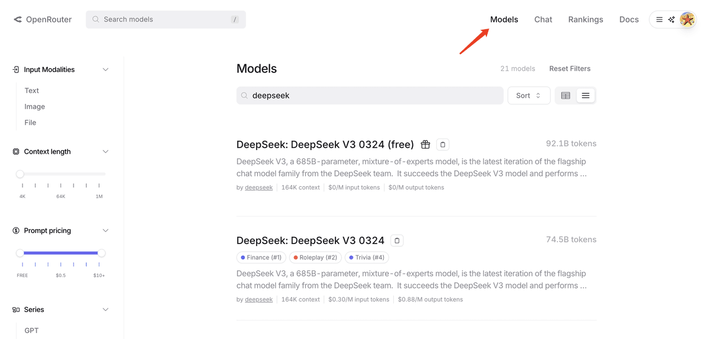
Task: Click the Input Modalities section icon
Action: click(16, 70)
